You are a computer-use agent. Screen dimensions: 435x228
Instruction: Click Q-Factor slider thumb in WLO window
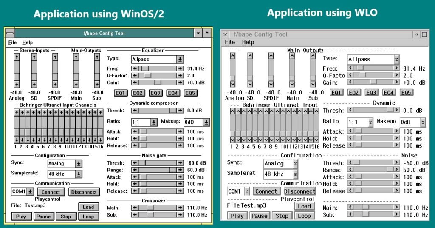point(362,75)
